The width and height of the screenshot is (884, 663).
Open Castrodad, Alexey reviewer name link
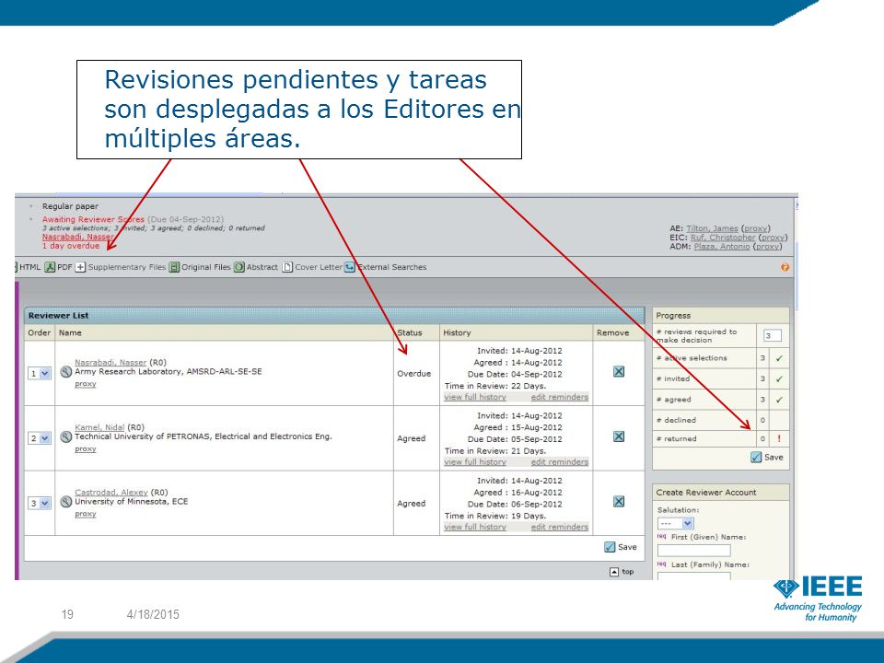tap(111, 492)
